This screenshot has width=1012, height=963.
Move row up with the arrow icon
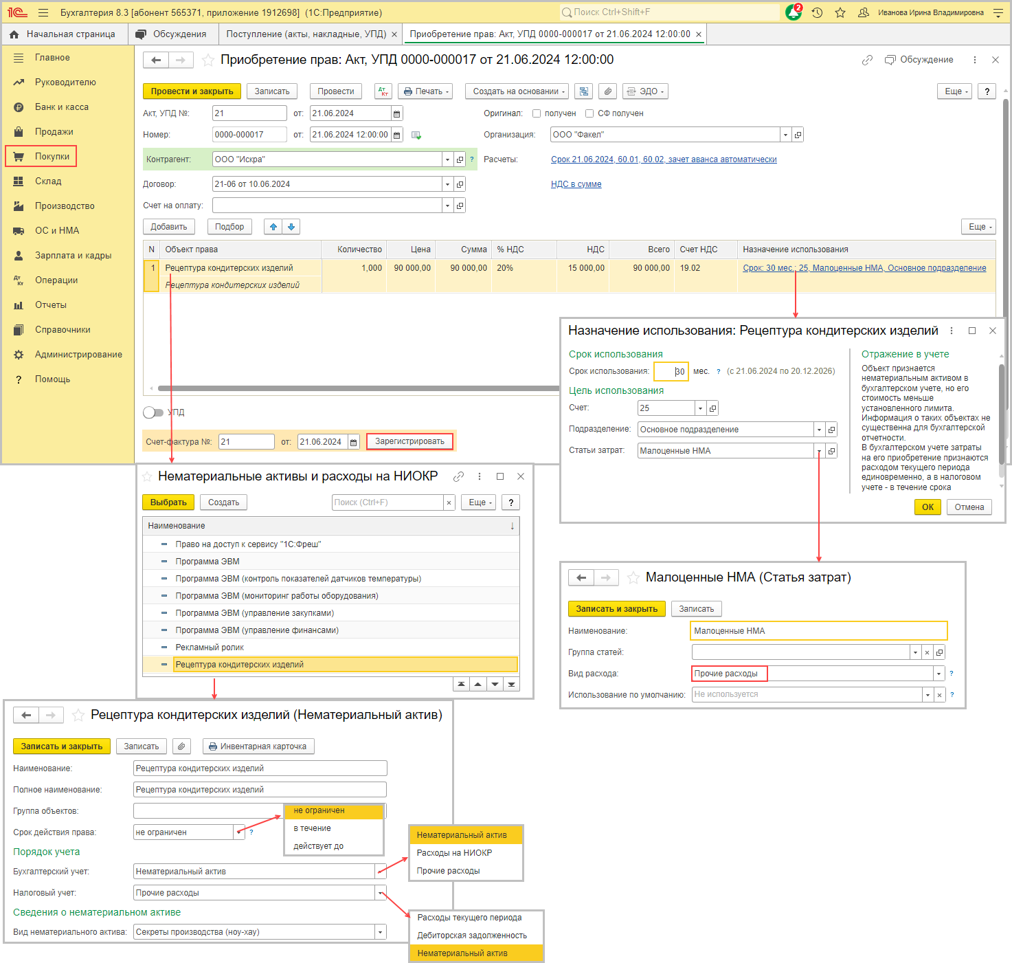(273, 227)
